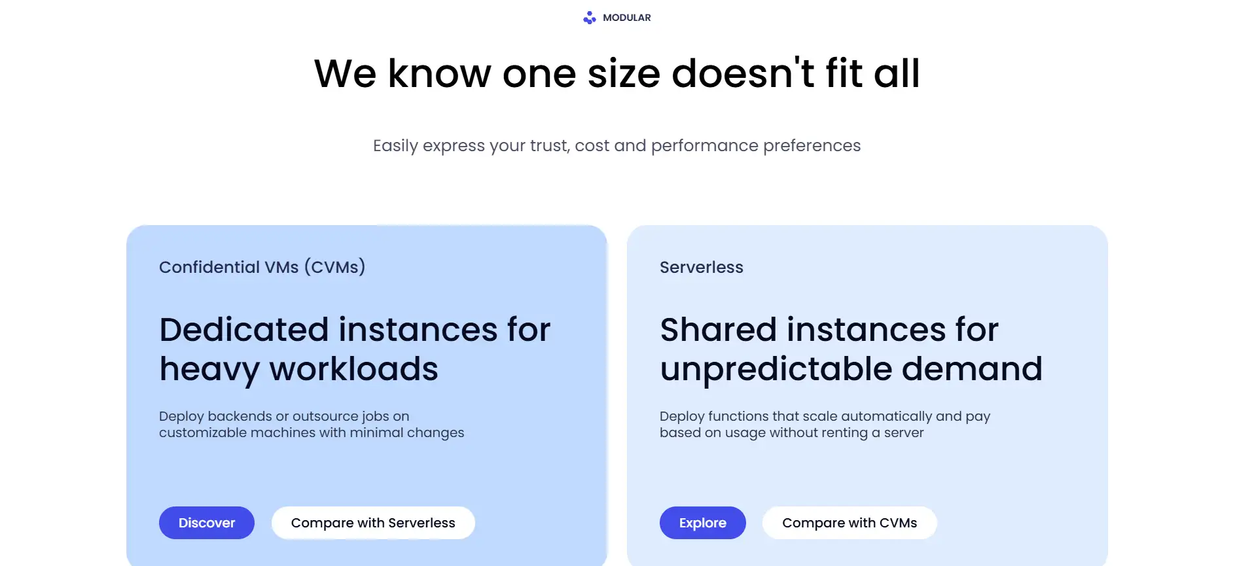Click the "Shared instances for" heading line
The width and height of the screenshot is (1235, 566).
[x=829, y=329]
